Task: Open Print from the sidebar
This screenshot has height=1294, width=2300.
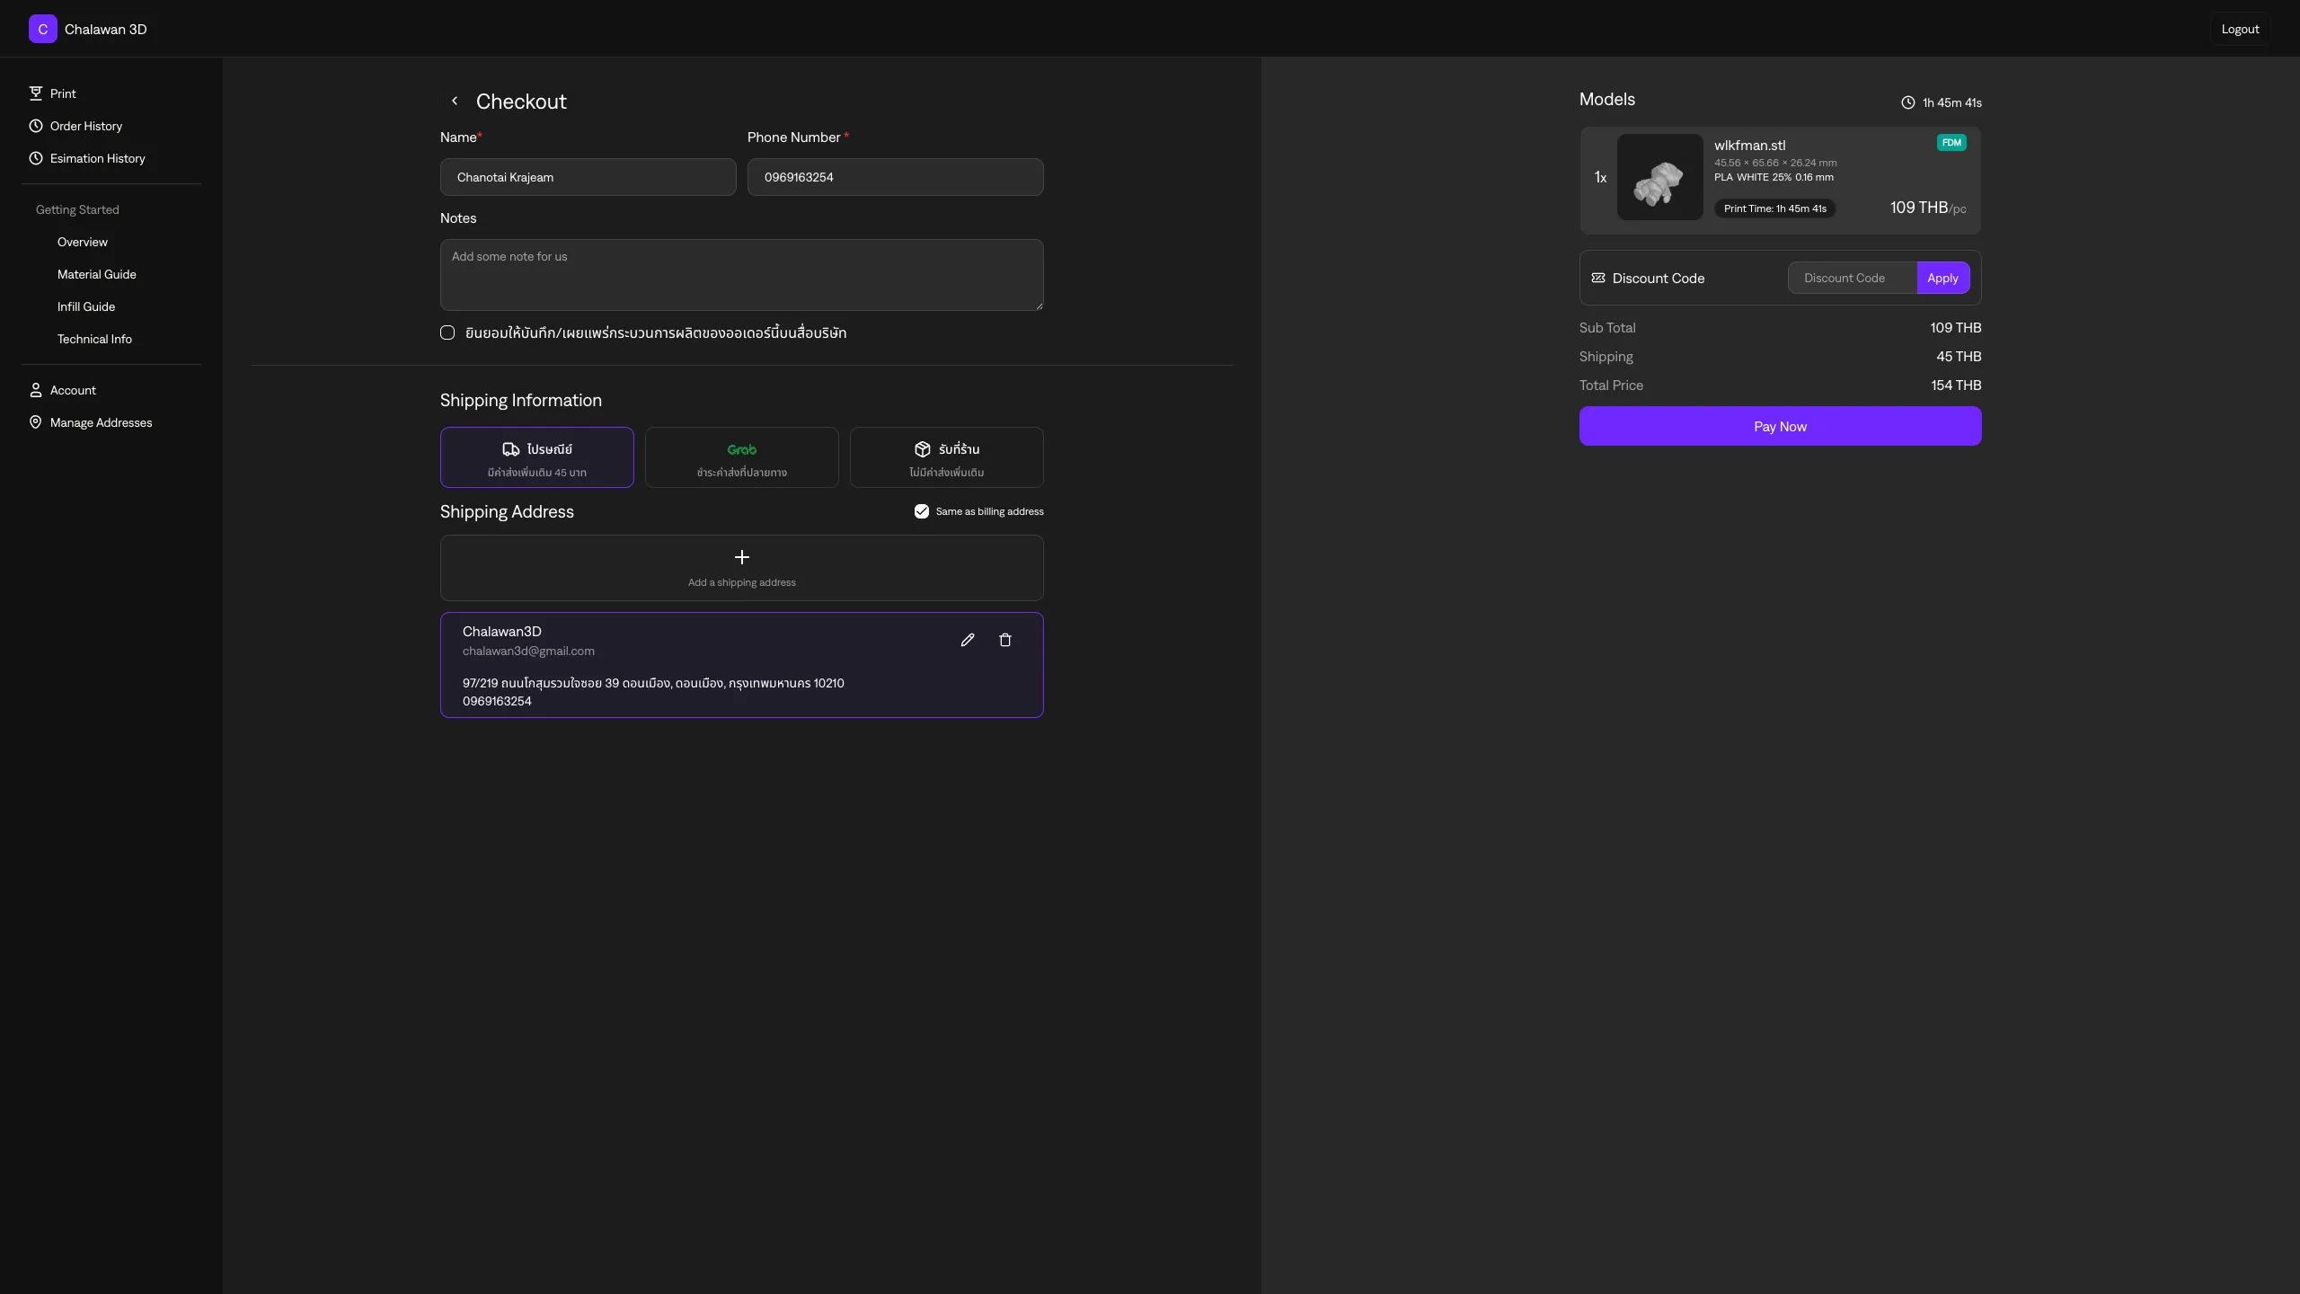Action: 62,93
